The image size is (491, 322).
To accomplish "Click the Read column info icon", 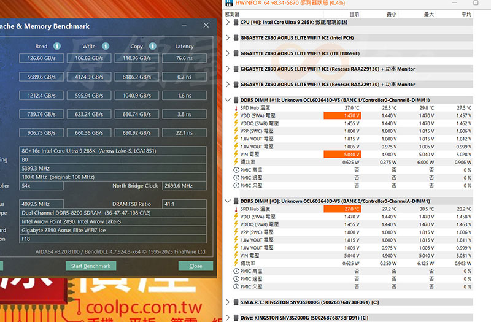I will point(57,46).
